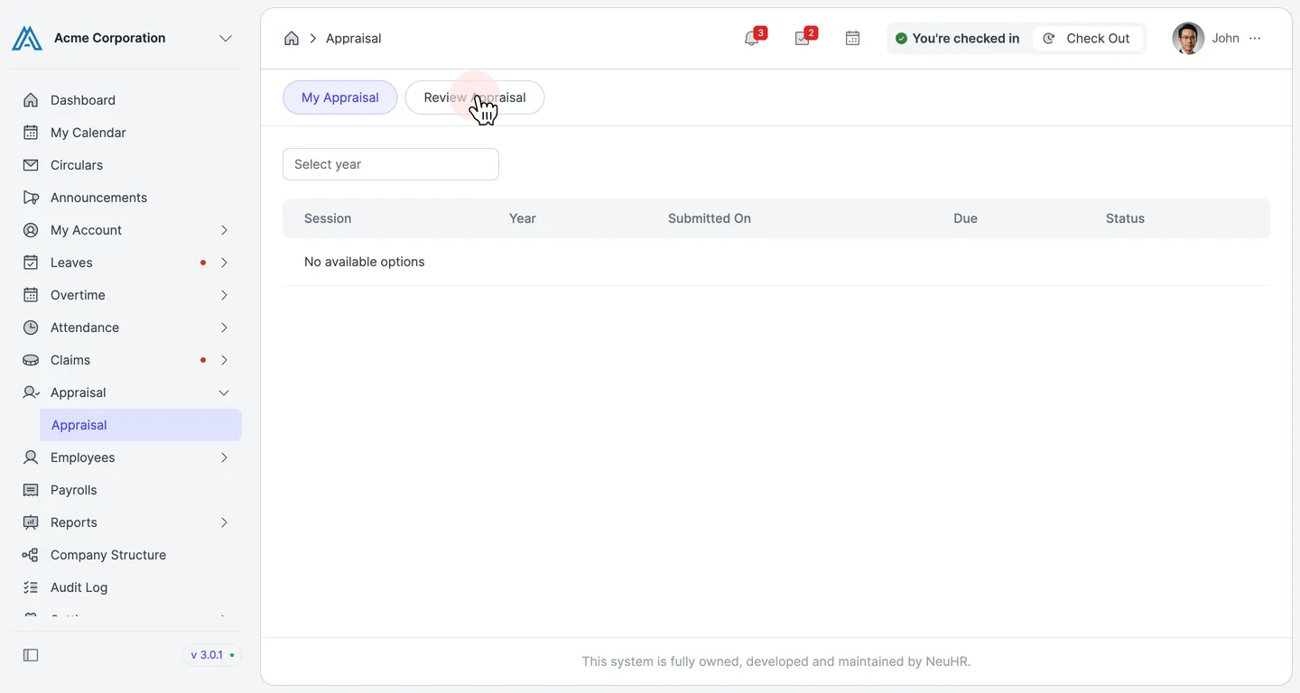Viewport: 1300px width, 693px height.
Task: Click John's profile avatar
Action: tap(1188, 38)
